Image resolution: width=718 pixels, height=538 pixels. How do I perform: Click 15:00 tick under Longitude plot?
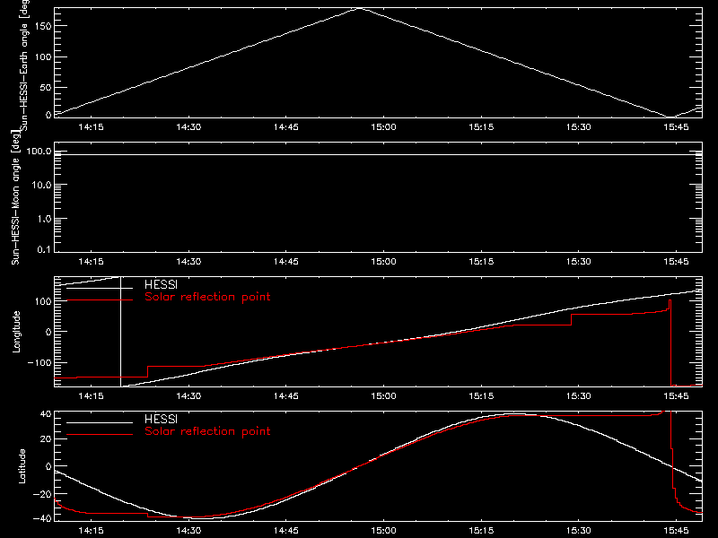click(384, 396)
